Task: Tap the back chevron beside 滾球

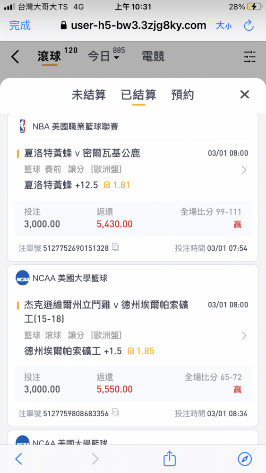Action: pyautogui.click(x=15, y=57)
